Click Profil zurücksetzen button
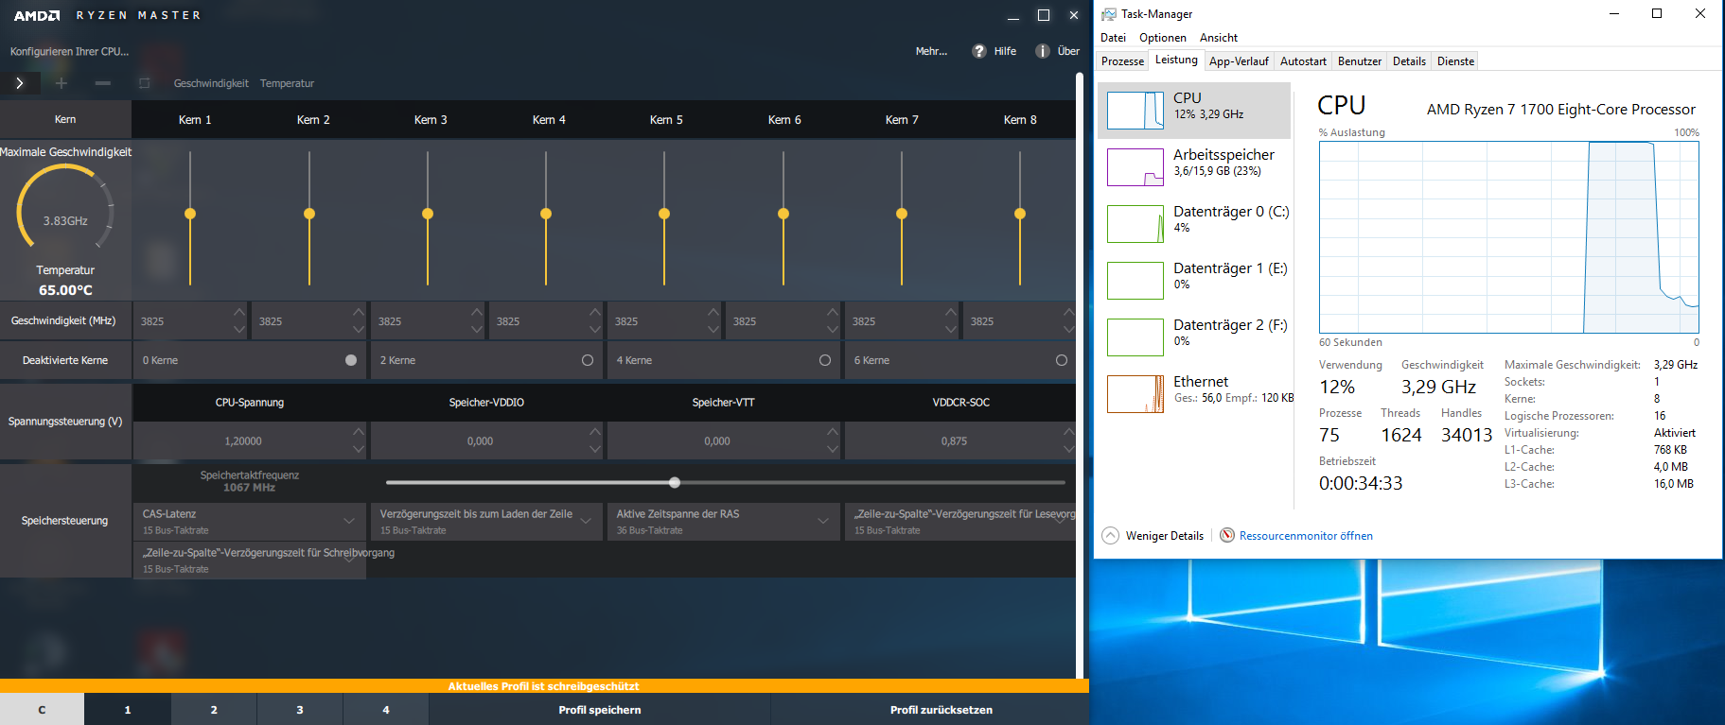This screenshot has height=725, width=1725. (x=941, y=709)
